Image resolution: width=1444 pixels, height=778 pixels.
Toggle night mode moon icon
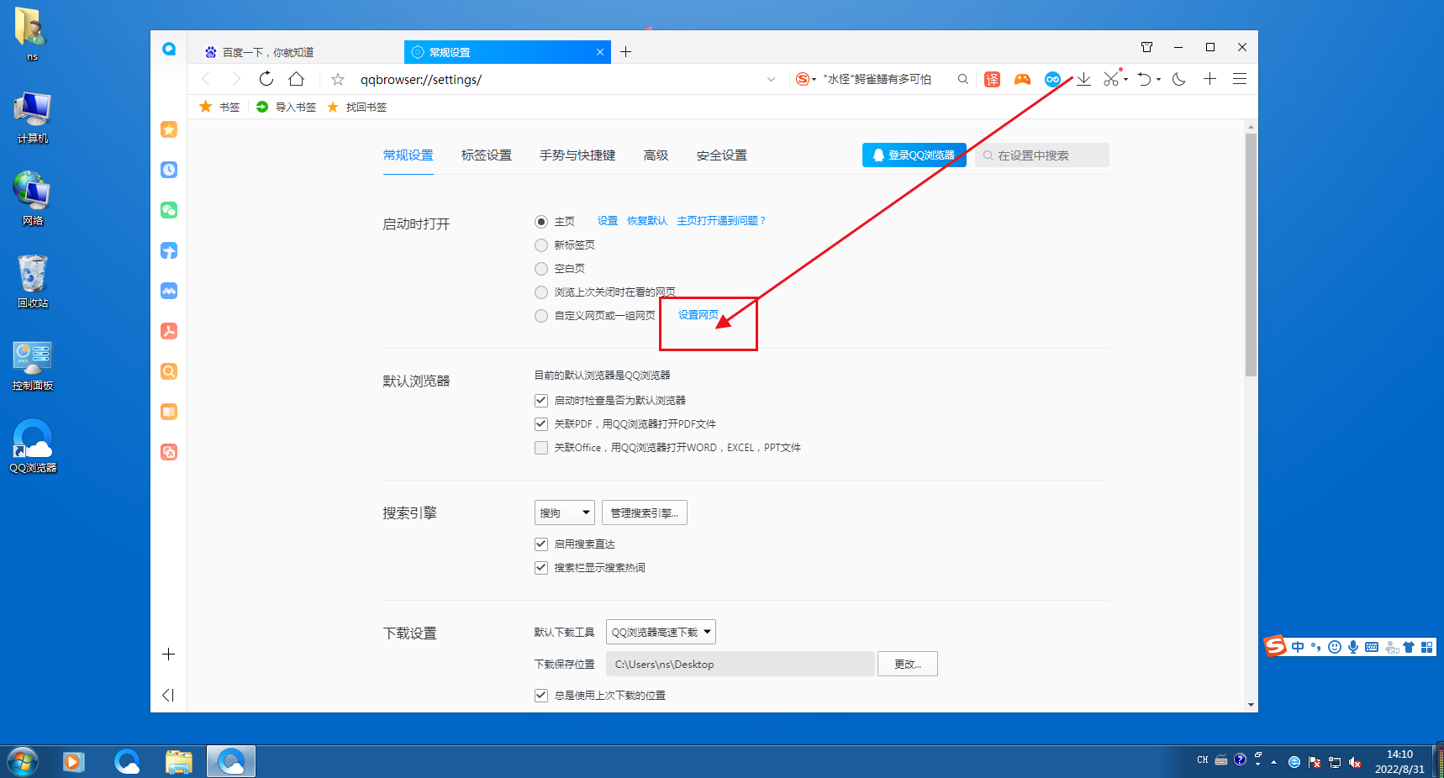[x=1179, y=79]
